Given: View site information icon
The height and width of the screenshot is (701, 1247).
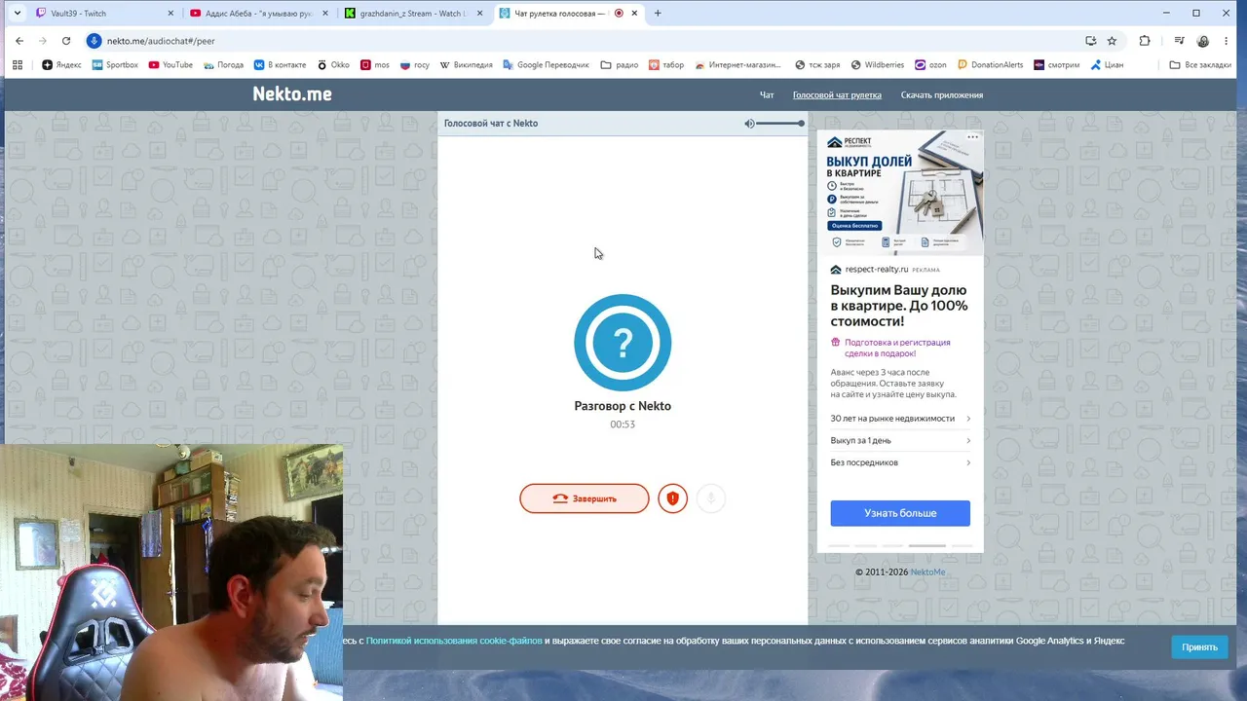Looking at the screenshot, I should pos(94,41).
